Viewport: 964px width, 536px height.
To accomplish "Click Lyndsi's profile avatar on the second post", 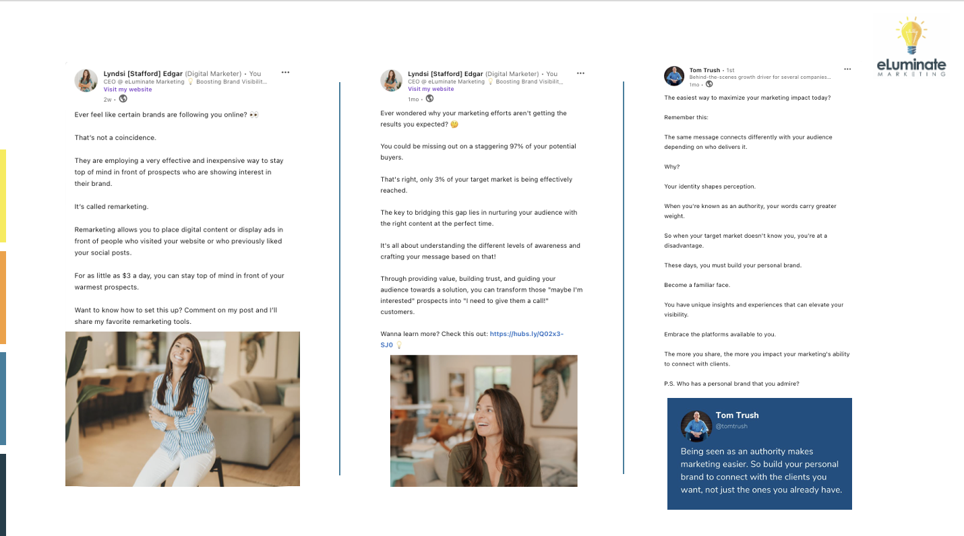I will point(392,81).
